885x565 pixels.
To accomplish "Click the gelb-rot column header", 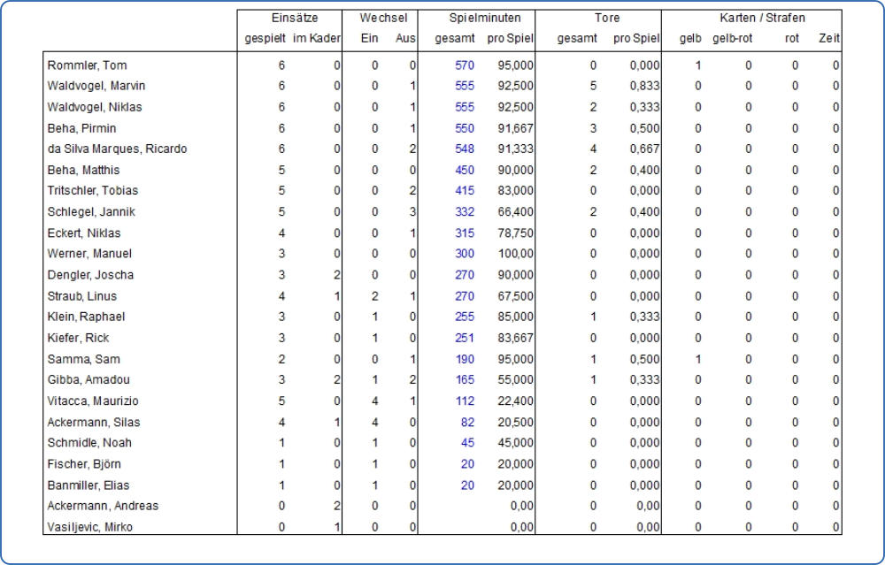I will click(733, 39).
